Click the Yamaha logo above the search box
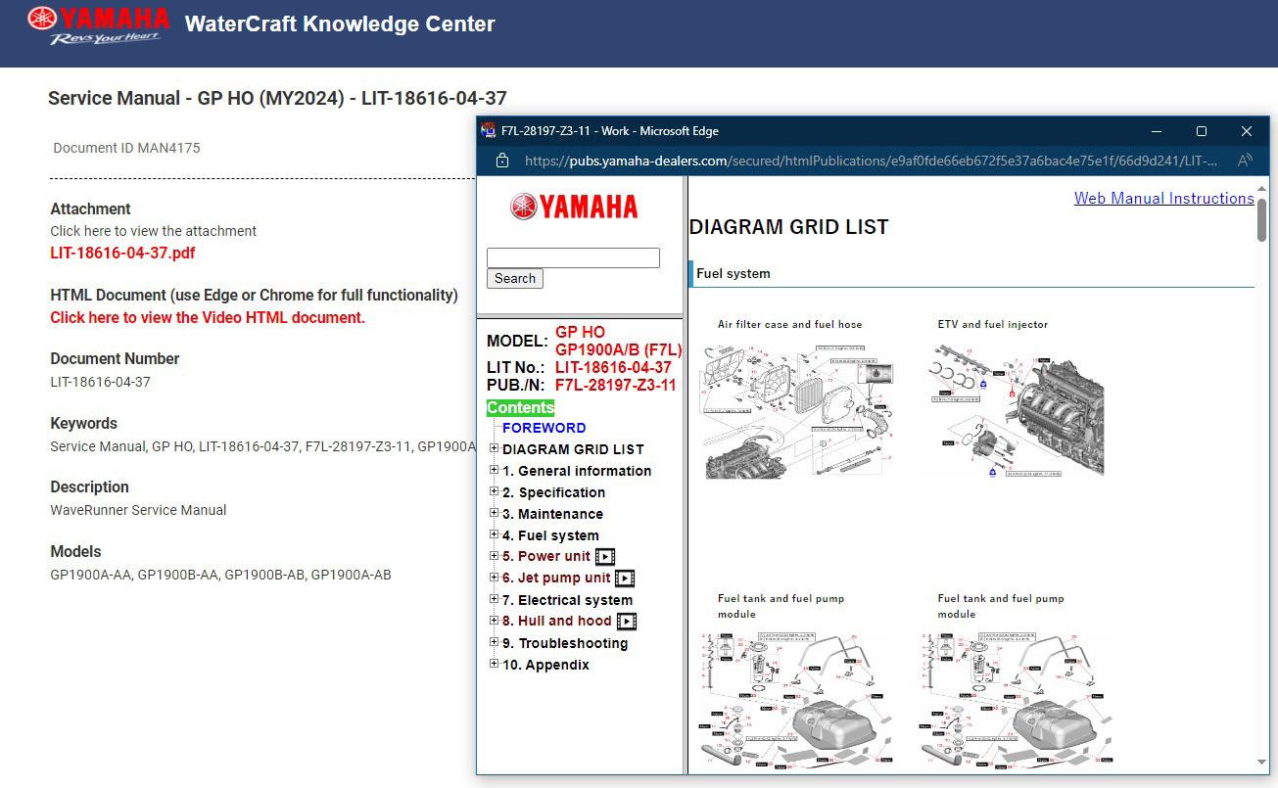 click(x=574, y=207)
